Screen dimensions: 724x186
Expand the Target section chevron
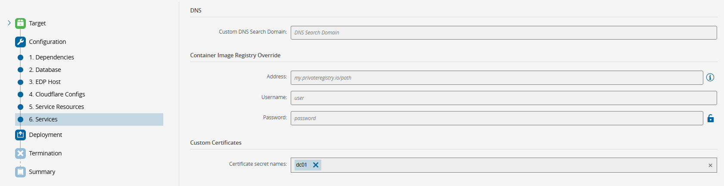(x=9, y=23)
